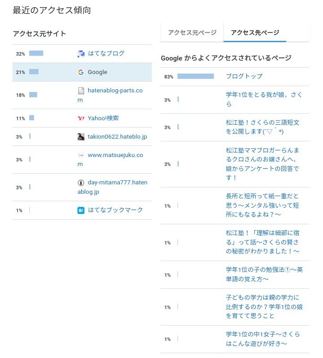This screenshot has height=358, width=323.
Task: Click the takion0622.hateblo.jp avatar icon
Action: [81, 137]
